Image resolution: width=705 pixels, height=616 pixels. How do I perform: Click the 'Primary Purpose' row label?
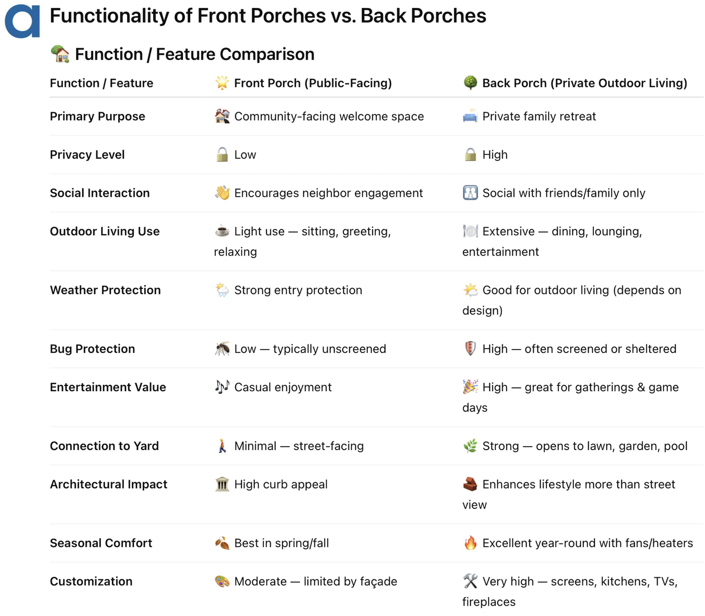98,116
